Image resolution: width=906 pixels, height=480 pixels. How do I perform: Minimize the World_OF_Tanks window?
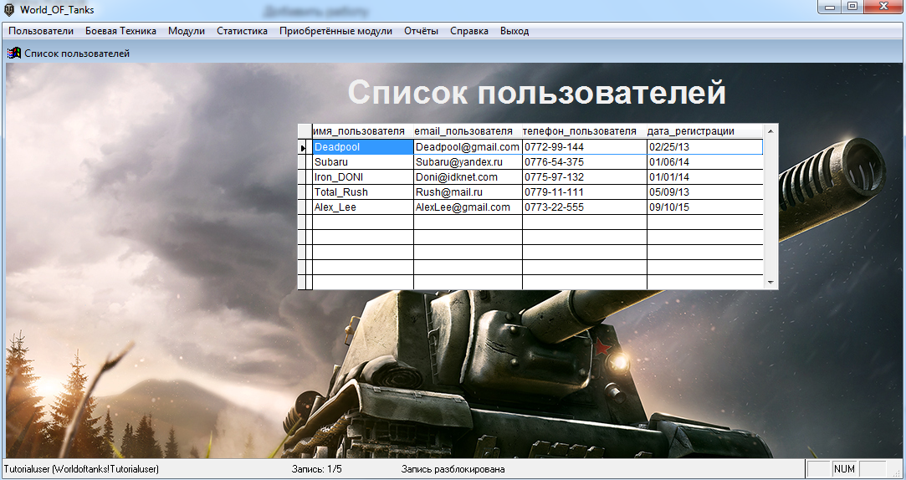[831, 7]
